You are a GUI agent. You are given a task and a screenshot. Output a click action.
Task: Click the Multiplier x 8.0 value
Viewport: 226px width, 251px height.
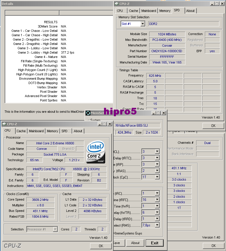pyautogui.click(x=40, y=205)
